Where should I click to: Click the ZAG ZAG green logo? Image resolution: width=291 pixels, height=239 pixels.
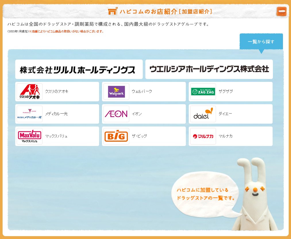203,92
